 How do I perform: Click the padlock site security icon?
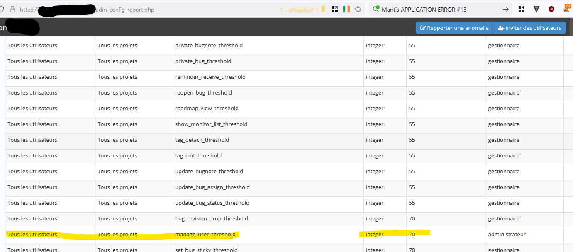point(12,9)
